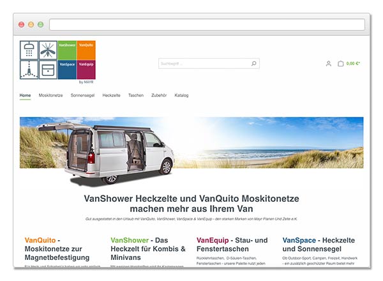This screenshot has width=383, height=281.
Task: Click the 'by MAYR' logo caption
Action: pos(86,82)
